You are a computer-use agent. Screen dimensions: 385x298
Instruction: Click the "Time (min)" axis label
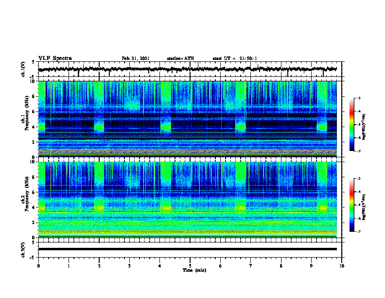tap(194, 270)
